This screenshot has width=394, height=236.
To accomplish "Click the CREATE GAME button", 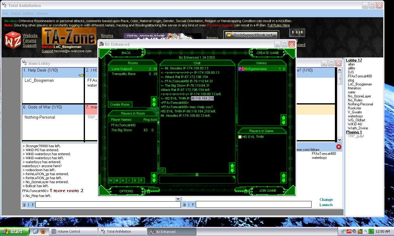I will click(x=267, y=53).
